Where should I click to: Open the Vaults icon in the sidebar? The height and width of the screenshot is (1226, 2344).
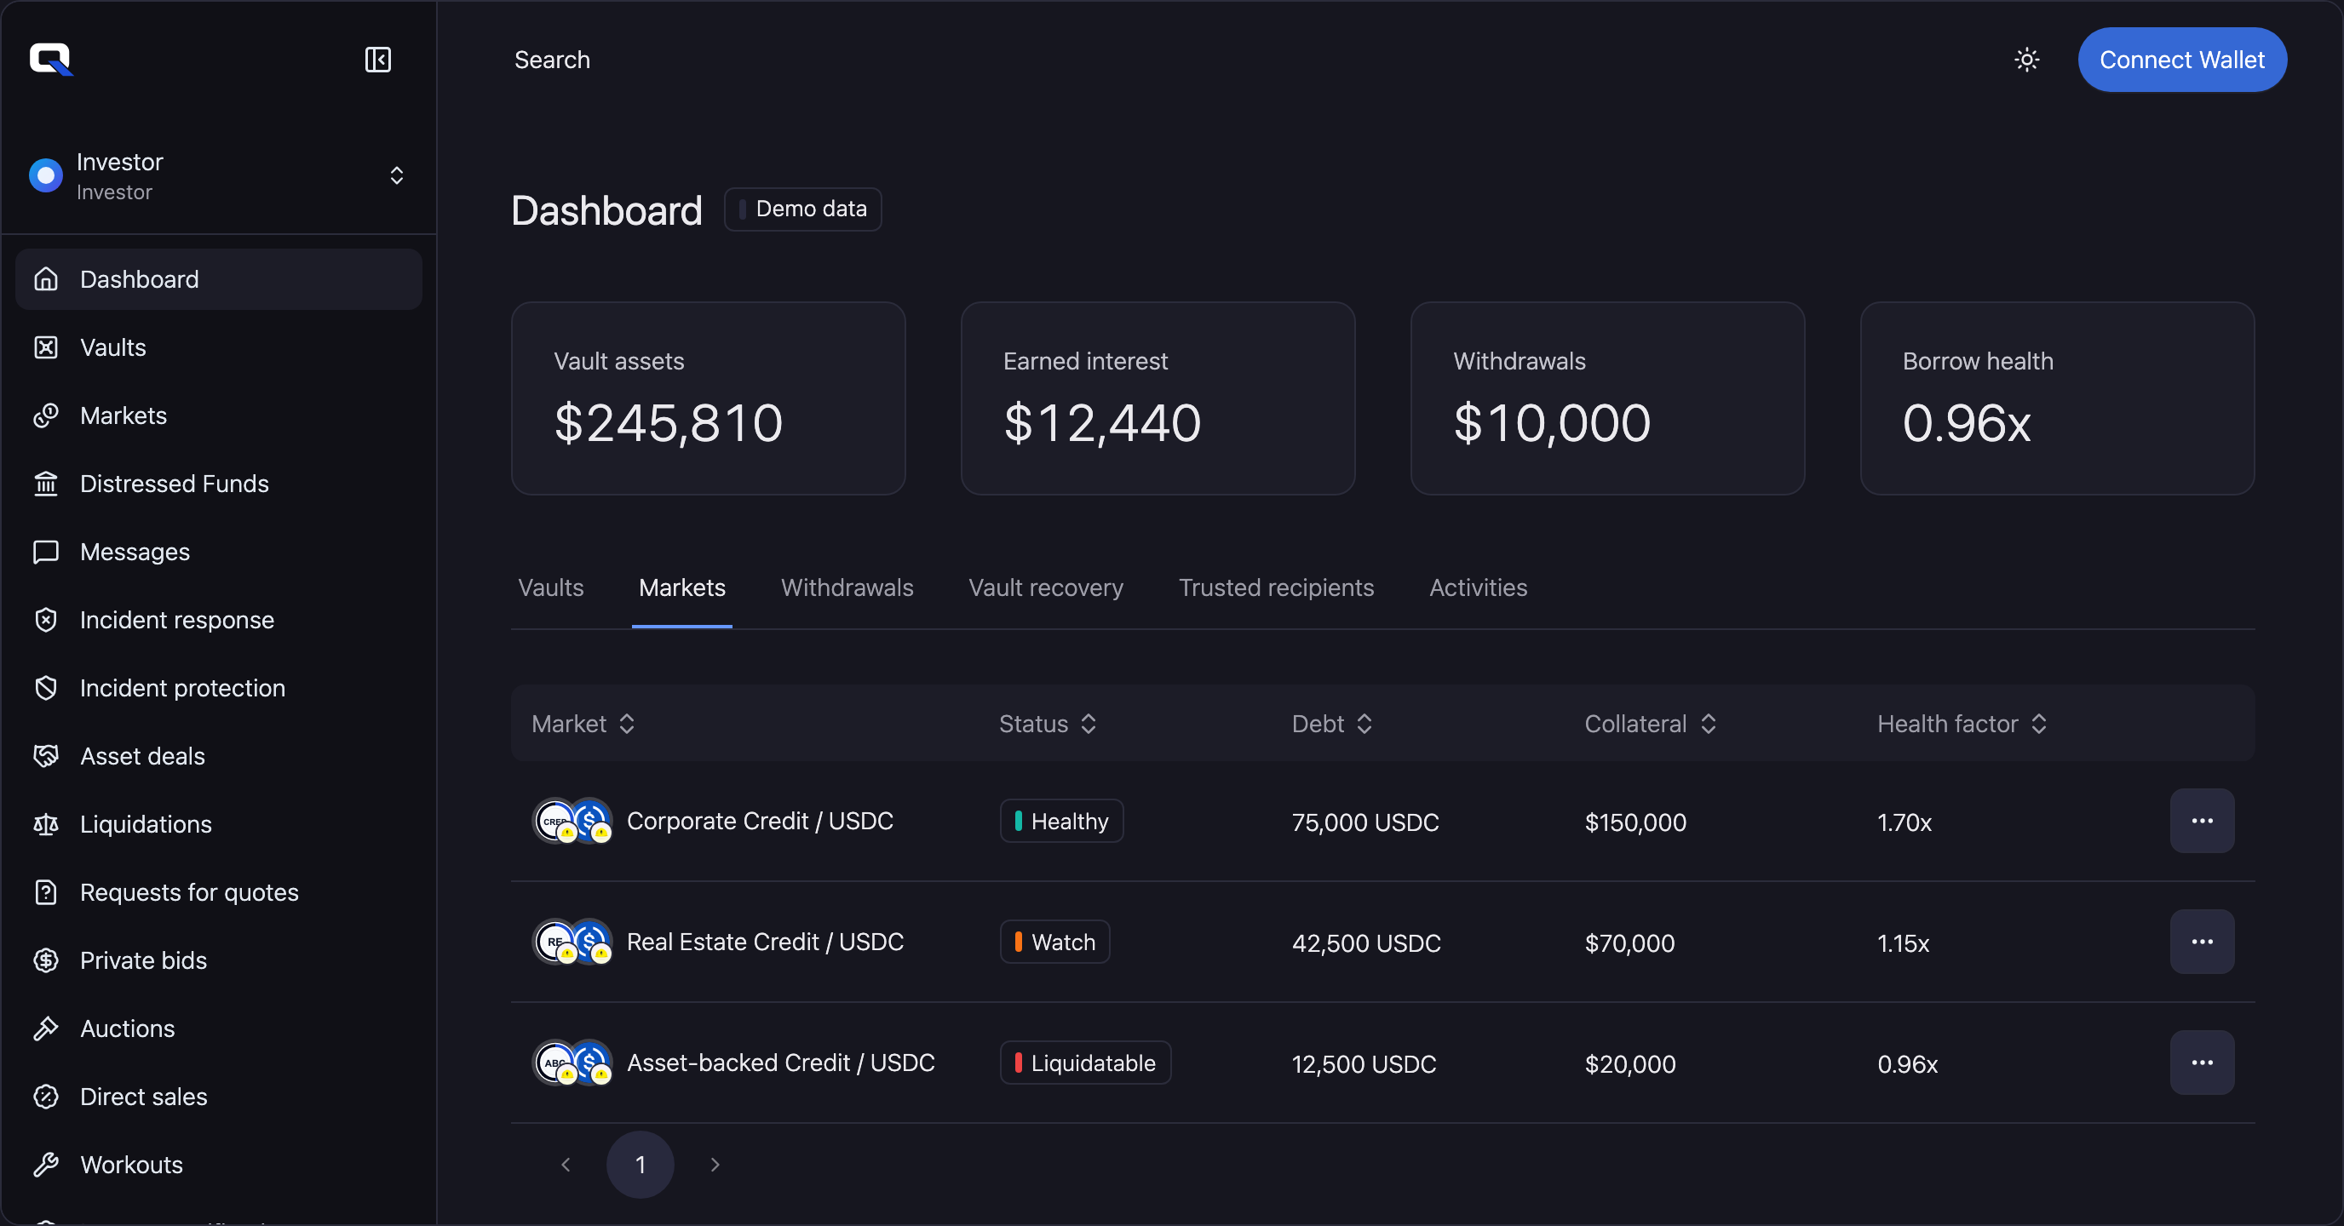[46, 347]
